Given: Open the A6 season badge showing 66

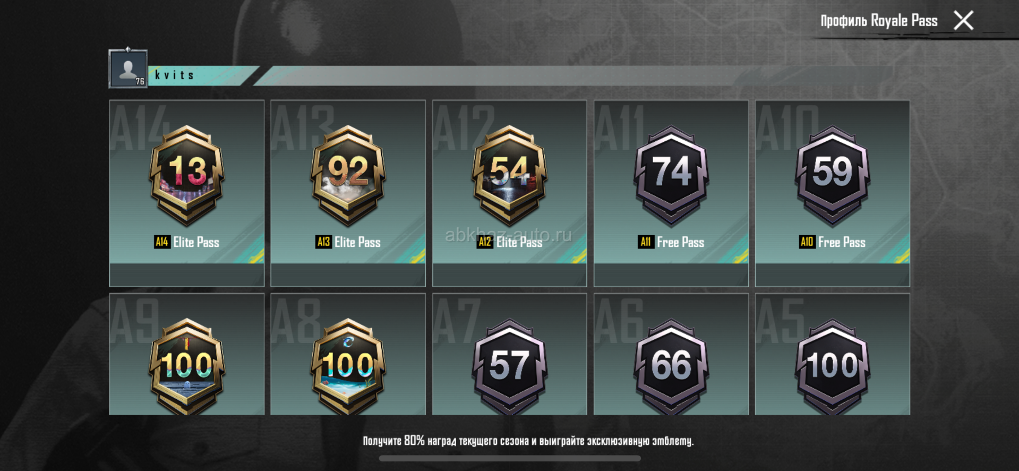Looking at the screenshot, I should coord(671,366).
